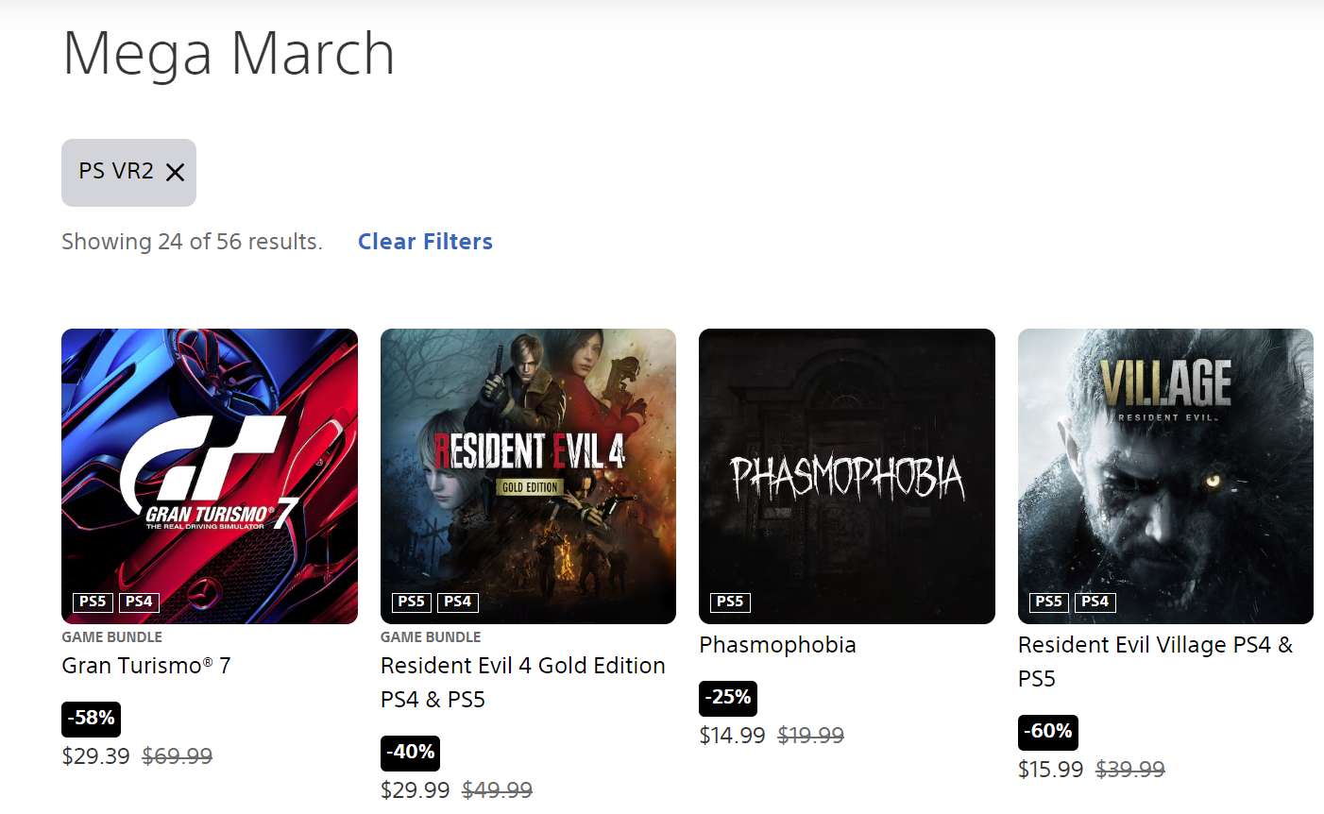Open the Phasmophobia cover image
This screenshot has height=814, width=1324.
pos(847,463)
